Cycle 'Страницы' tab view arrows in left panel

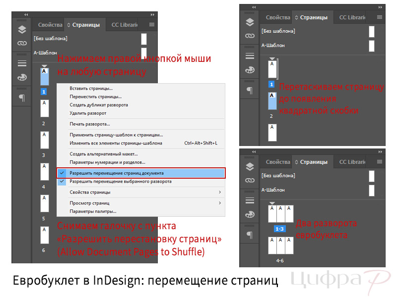point(68,25)
